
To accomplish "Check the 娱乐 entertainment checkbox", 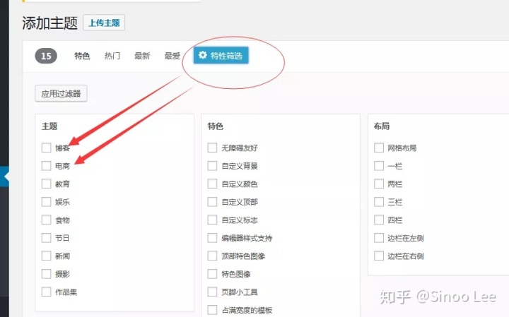I will pyautogui.click(x=46, y=202).
